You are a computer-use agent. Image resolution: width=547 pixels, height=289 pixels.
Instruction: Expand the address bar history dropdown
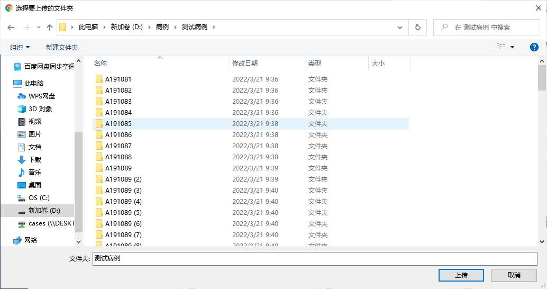click(x=400, y=28)
